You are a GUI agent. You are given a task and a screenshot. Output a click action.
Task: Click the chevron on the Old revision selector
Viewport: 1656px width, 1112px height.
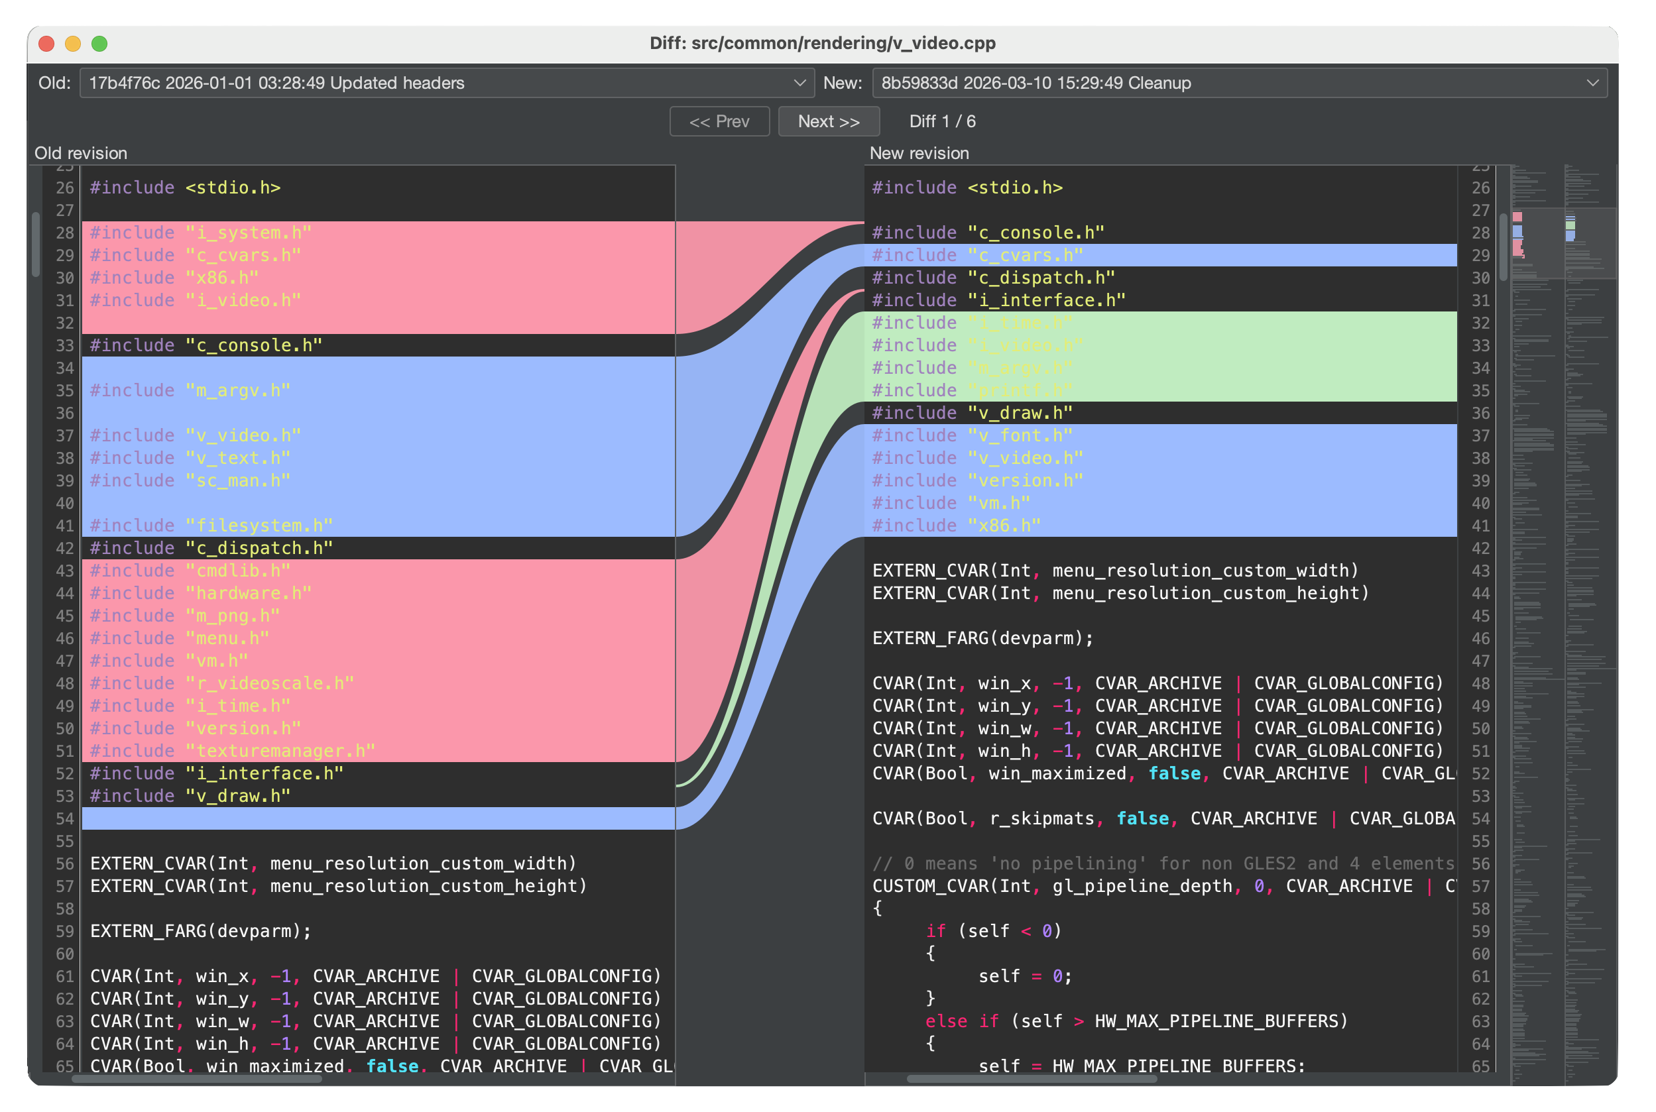click(800, 82)
